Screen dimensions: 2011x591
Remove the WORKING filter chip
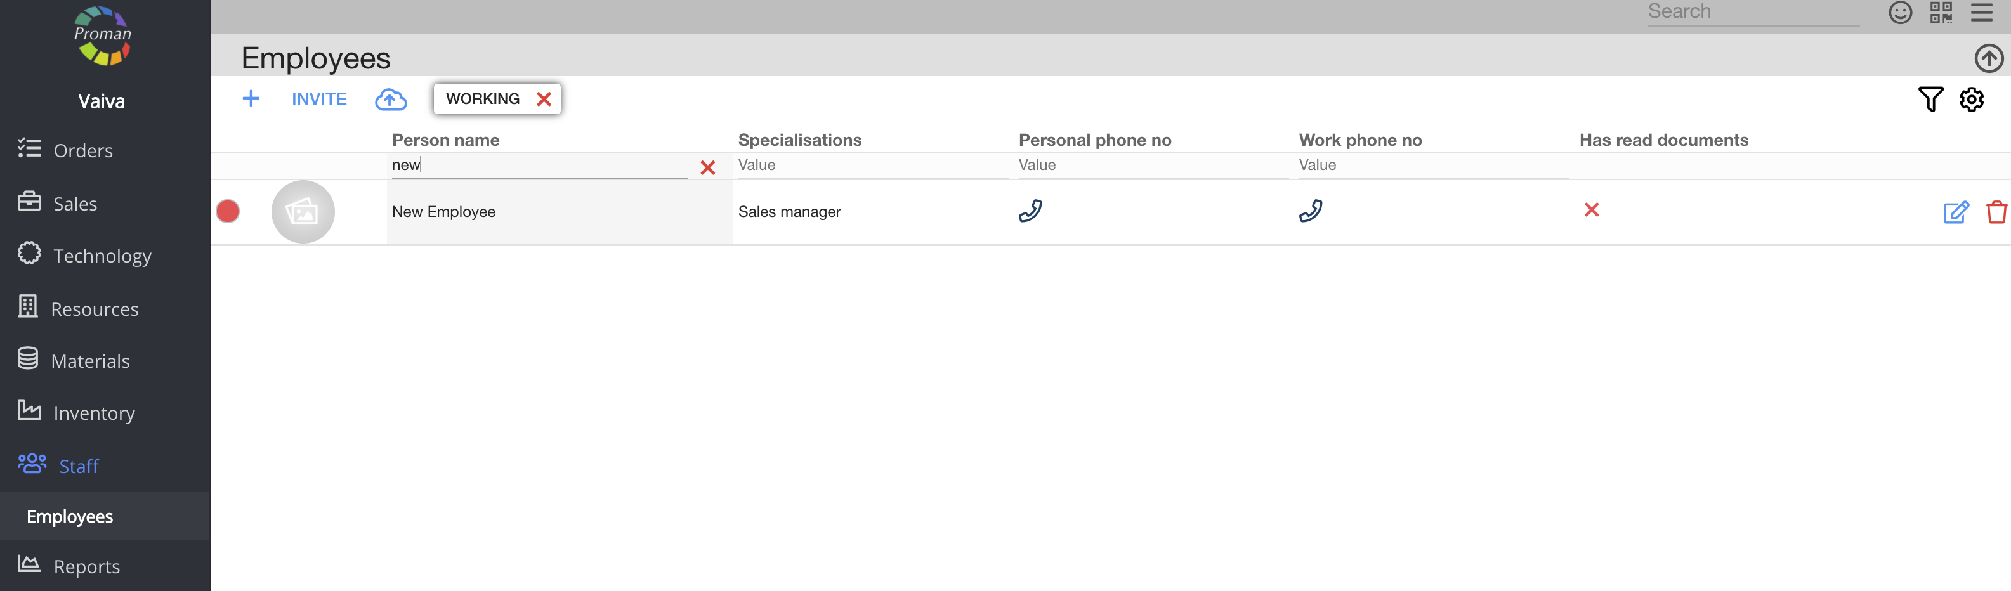click(544, 99)
